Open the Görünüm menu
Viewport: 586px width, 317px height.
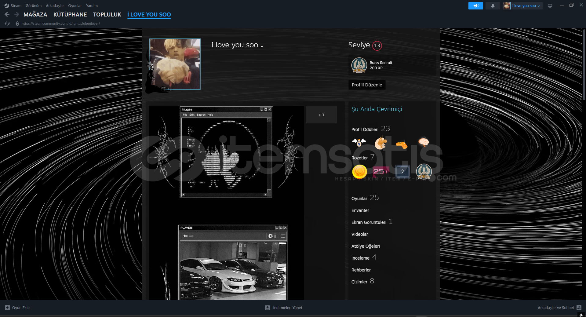point(34,6)
